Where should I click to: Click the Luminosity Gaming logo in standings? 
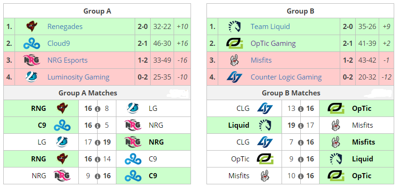(x=31, y=77)
